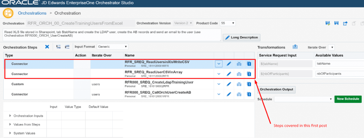This screenshot has height=138, width=364.
Task: Edit the RFR_SREQ_ReadUsersinXlsWriteCSV step with pencil icon
Action: point(229,64)
